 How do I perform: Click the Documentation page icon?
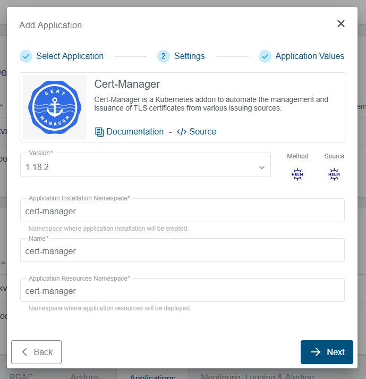pyautogui.click(x=99, y=132)
